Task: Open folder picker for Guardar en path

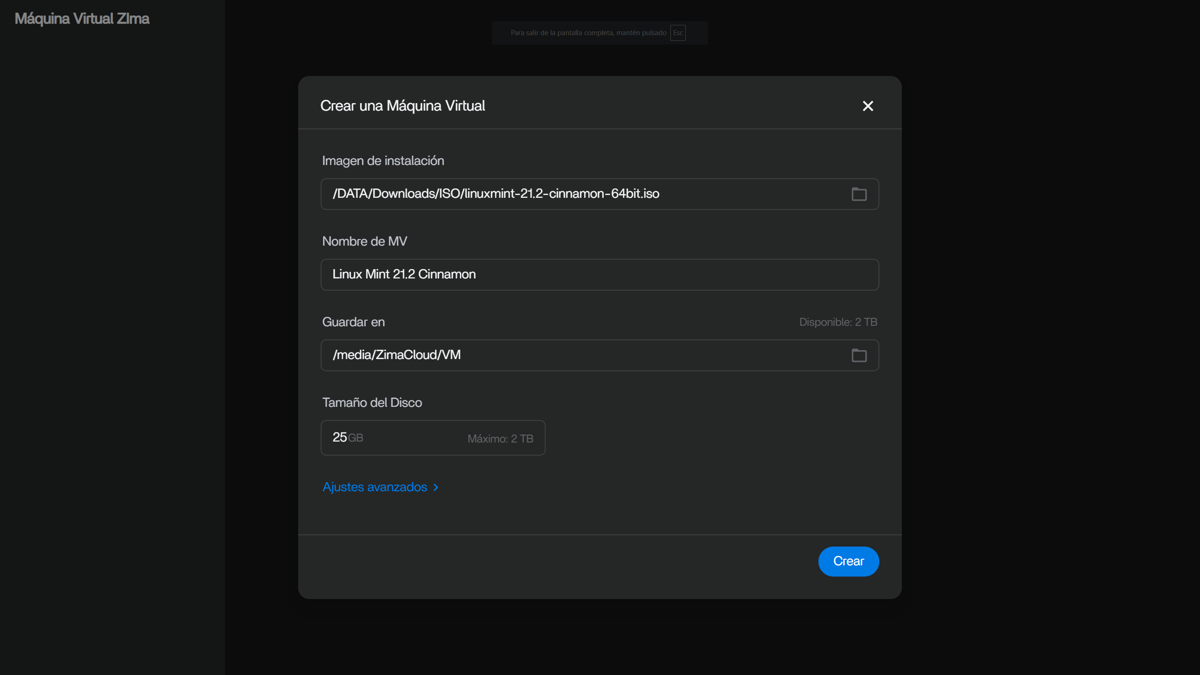Action: [x=859, y=355]
